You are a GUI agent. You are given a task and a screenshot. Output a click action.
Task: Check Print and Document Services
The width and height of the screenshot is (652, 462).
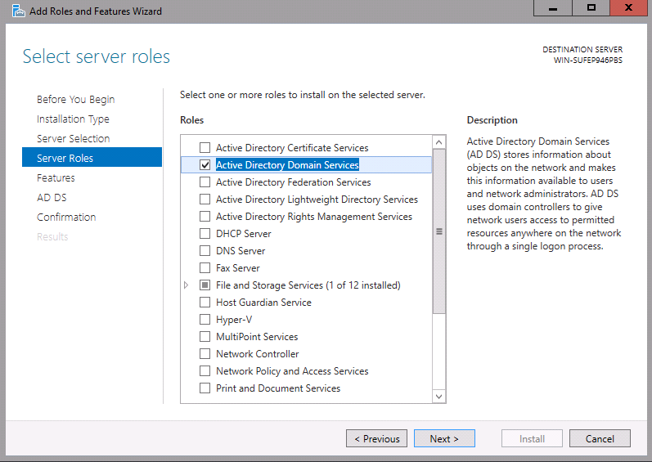pos(205,388)
